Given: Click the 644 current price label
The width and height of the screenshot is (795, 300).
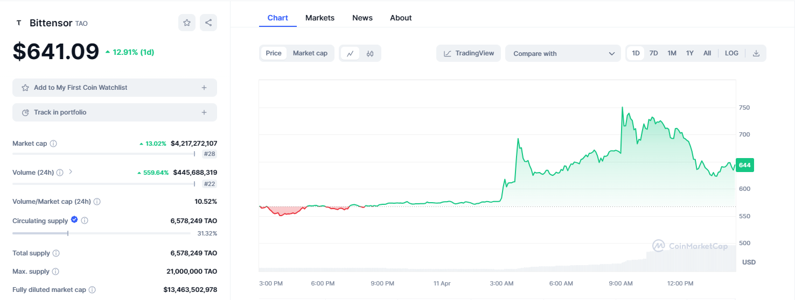Looking at the screenshot, I should (x=744, y=165).
